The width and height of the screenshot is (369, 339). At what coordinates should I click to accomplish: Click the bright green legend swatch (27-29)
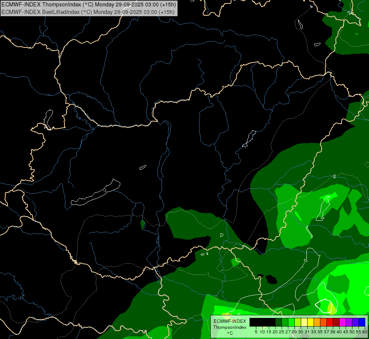pos(291,322)
